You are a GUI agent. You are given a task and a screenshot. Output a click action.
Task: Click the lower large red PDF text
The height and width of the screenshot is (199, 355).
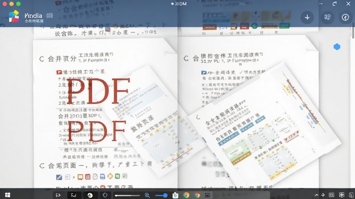96,131
